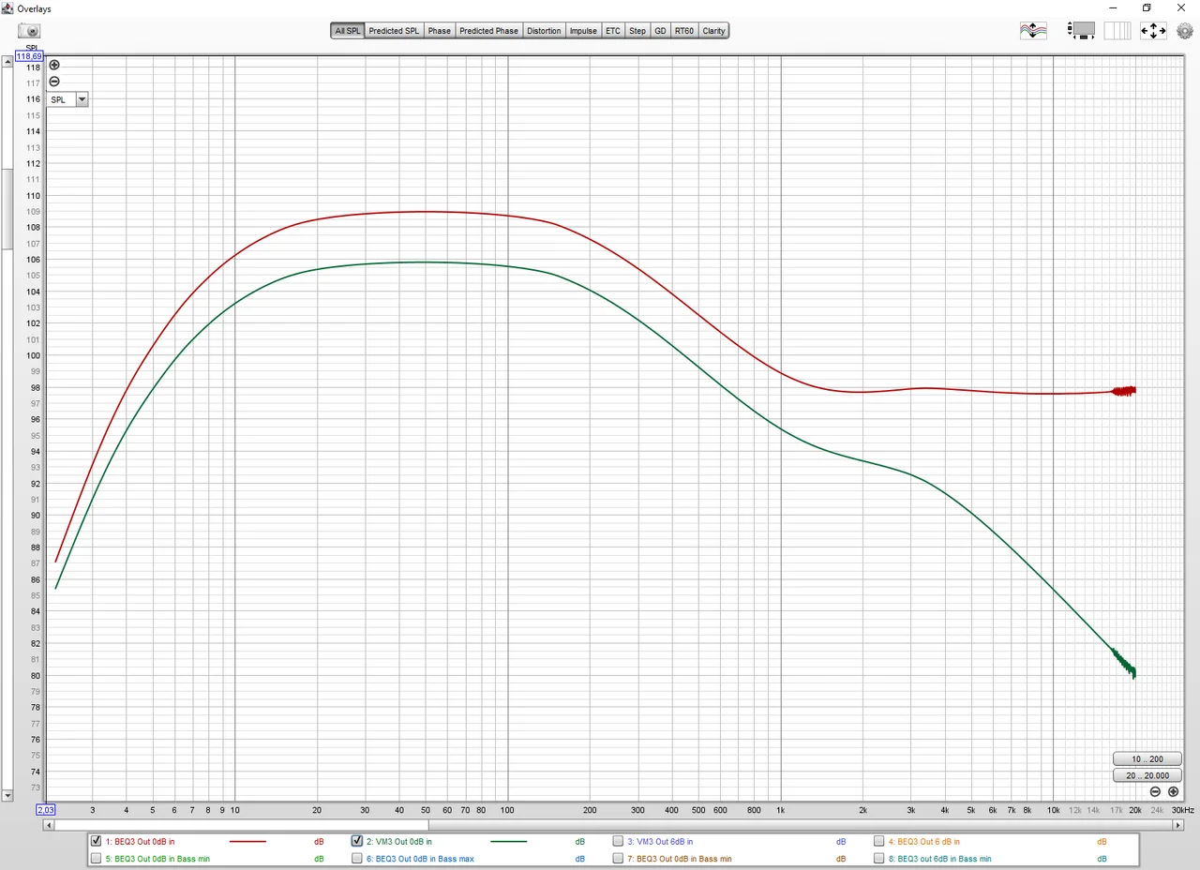1200x870 pixels.
Task: Click the frequency axis grid icon
Action: point(1117,31)
